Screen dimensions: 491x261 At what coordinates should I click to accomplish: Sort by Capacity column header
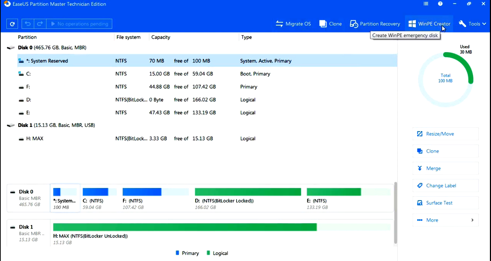[161, 37]
